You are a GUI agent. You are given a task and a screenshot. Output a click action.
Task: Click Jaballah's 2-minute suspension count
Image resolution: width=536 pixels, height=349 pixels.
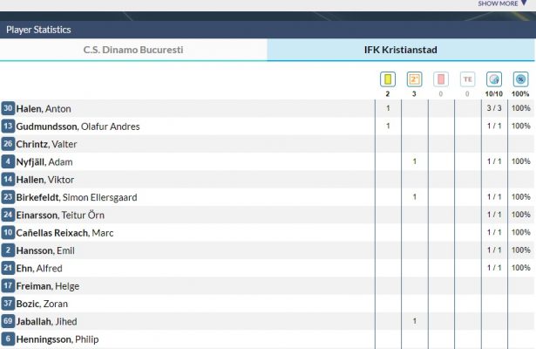click(414, 321)
